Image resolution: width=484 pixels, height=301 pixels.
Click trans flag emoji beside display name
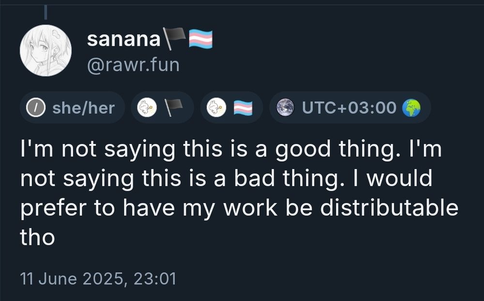click(200, 39)
